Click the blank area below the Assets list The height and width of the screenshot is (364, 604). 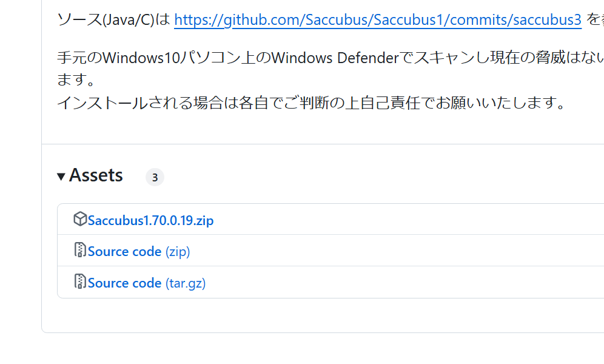[x=303, y=315]
